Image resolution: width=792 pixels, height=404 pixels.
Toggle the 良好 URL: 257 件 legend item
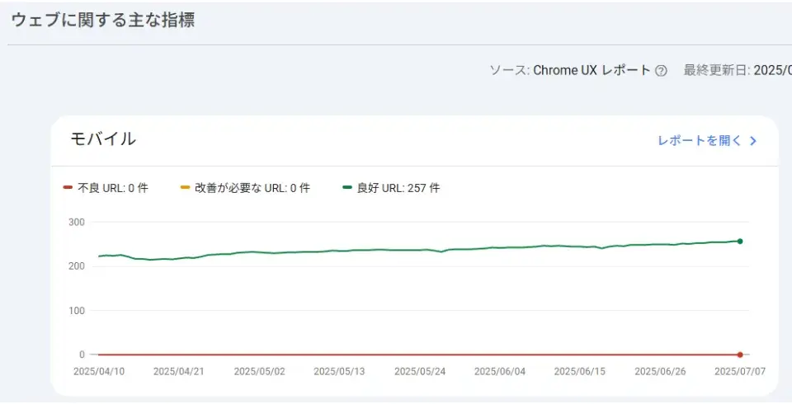tap(391, 188)
